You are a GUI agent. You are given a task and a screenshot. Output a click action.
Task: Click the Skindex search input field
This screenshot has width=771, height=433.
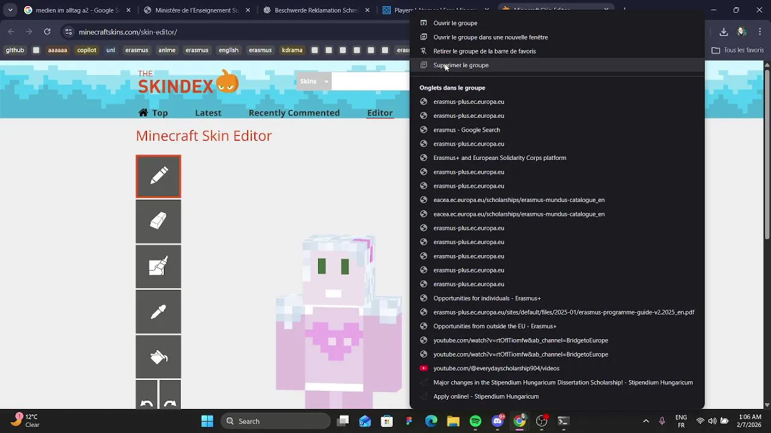pyautogui.click(x=370, y=81)
